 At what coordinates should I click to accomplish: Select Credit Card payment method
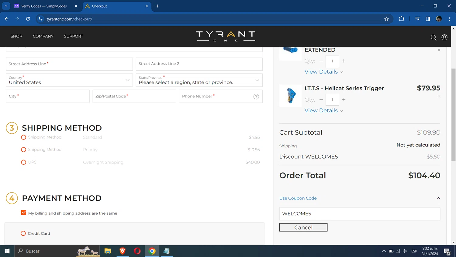coord(23,234)
